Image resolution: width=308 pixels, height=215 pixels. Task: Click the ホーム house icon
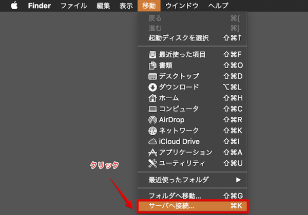tap(152, 98)
